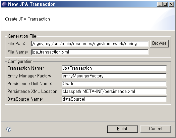The width and height of the screenshot is (176, 138).
Task: Focus the File Path text field
Action: click(x=90, y=44)
